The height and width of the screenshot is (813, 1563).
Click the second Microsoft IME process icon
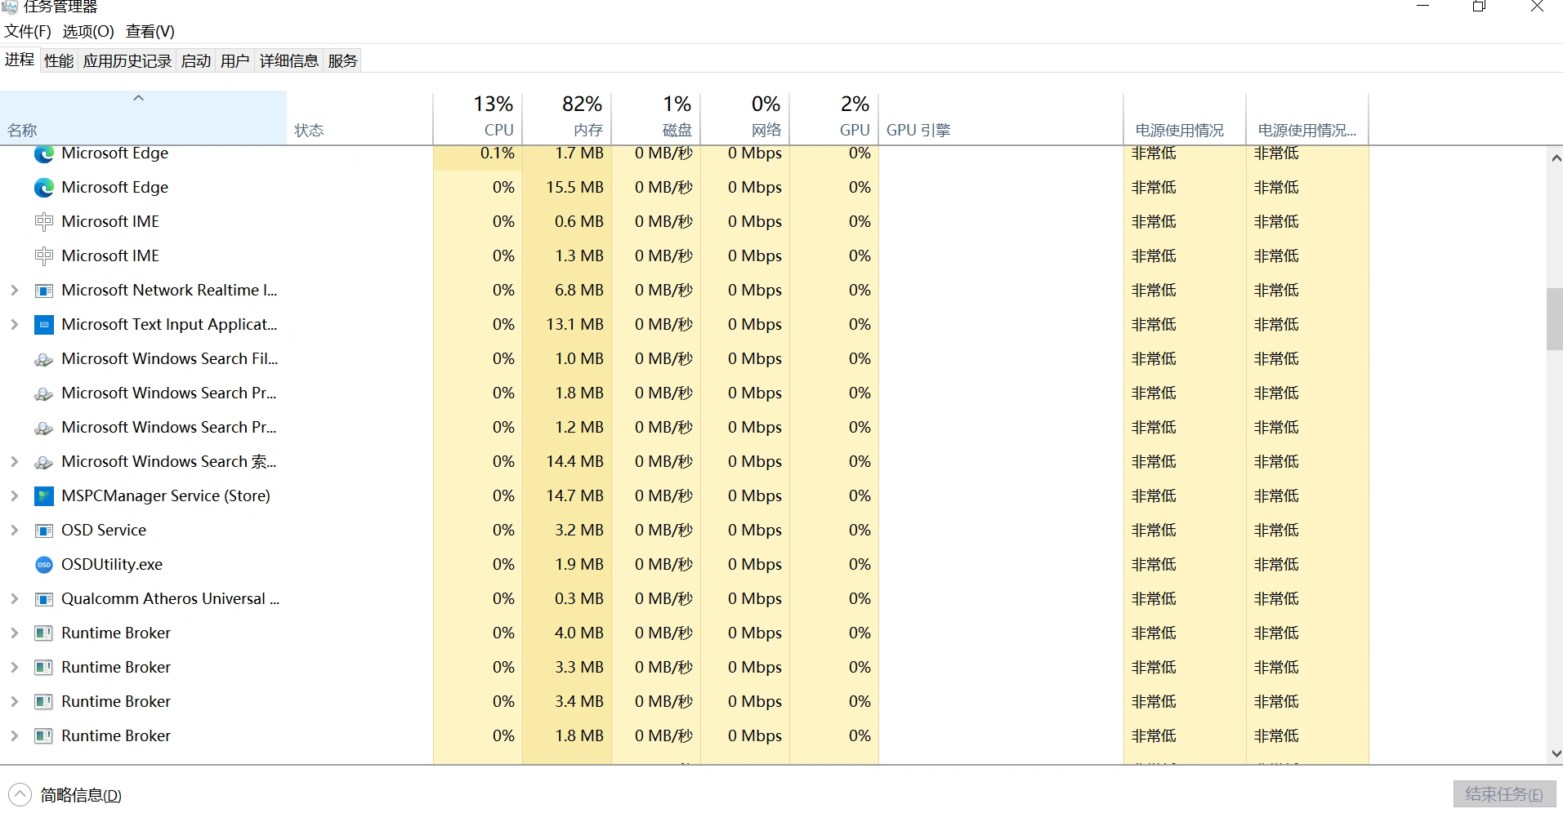[x=44, y=256]
